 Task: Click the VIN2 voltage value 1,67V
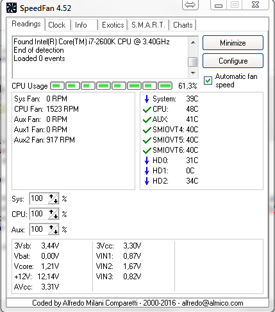coord(132,266)
